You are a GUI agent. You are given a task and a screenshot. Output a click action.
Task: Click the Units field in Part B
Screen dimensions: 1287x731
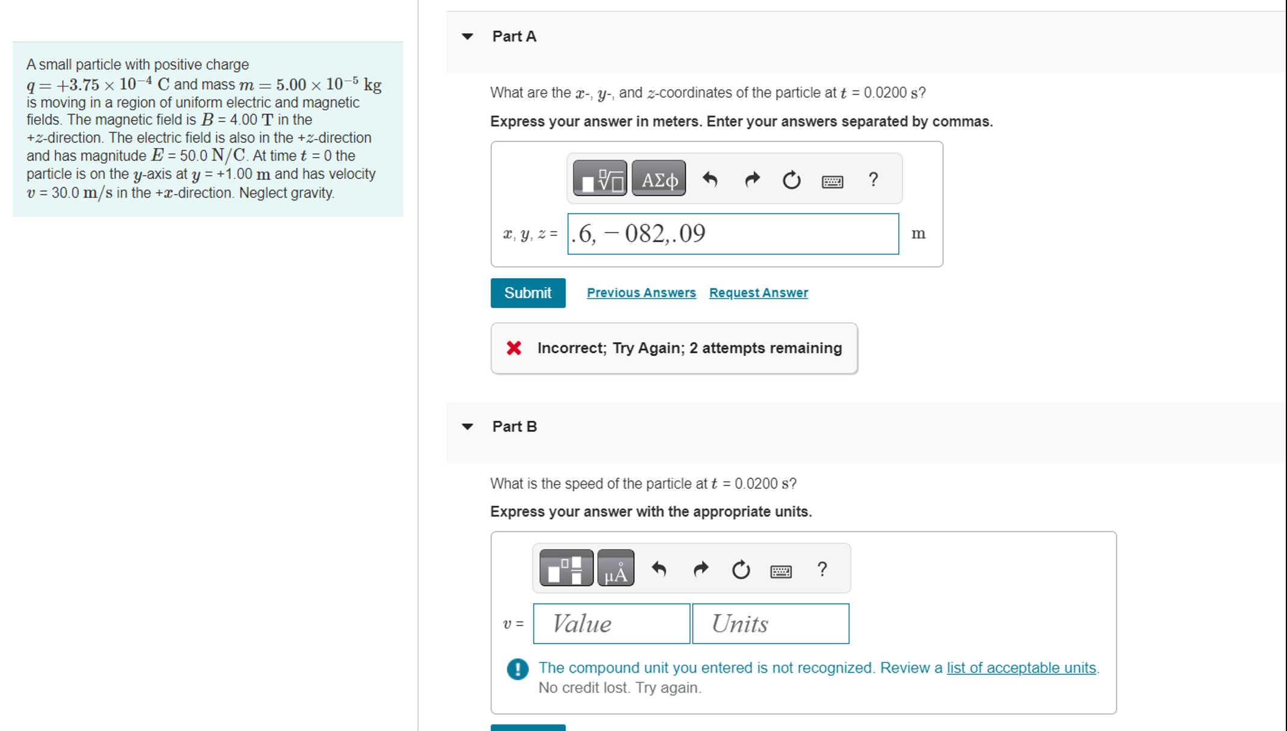click(x=769, y=624)
